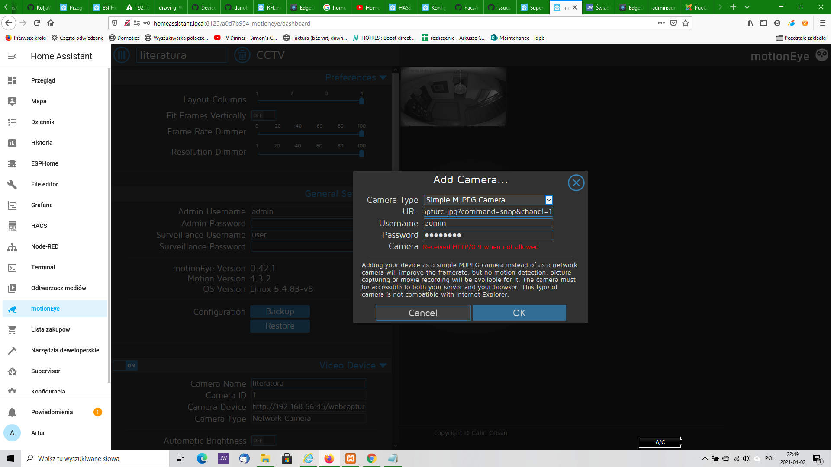Open the File editor

click(x=44, y=184)
